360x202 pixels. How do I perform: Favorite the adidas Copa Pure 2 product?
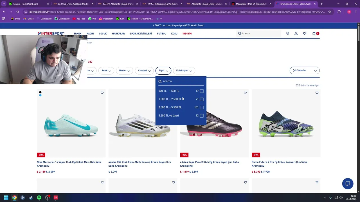(245, 93)
